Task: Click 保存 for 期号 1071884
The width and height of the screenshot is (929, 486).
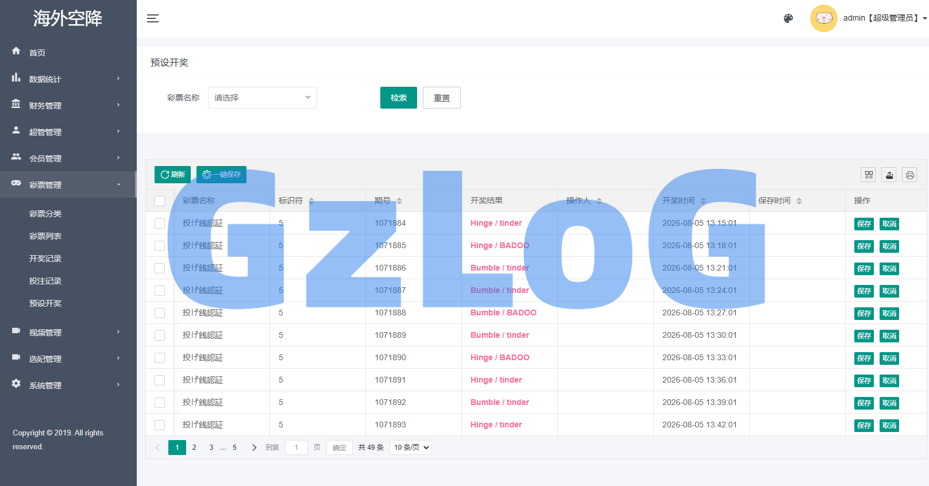Action: coord(864,224)
